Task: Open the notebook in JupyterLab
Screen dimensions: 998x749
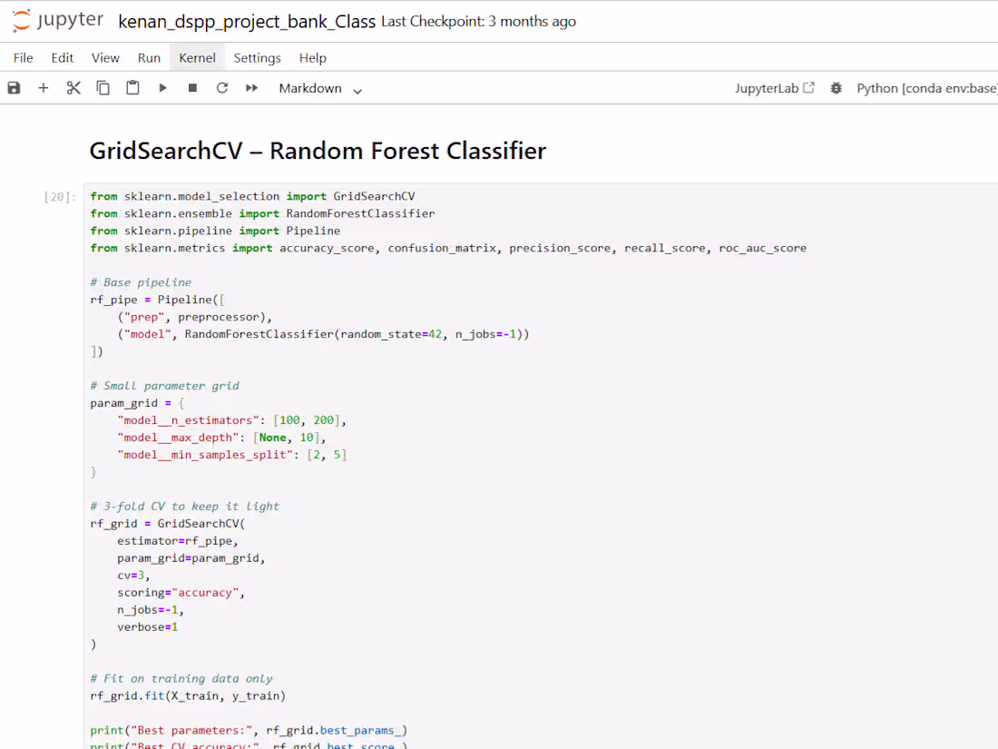Action: tap(775, 88)
